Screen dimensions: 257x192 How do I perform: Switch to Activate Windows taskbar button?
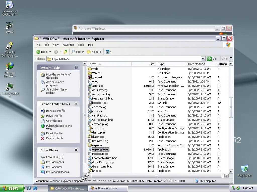tap(108, 188)
